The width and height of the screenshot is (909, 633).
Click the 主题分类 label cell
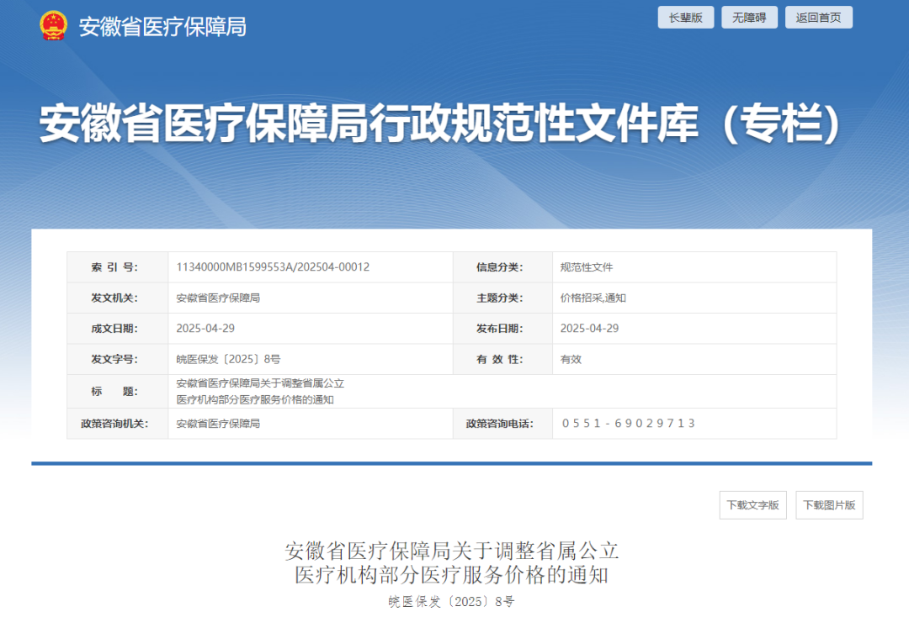click(x=502, y=298)
